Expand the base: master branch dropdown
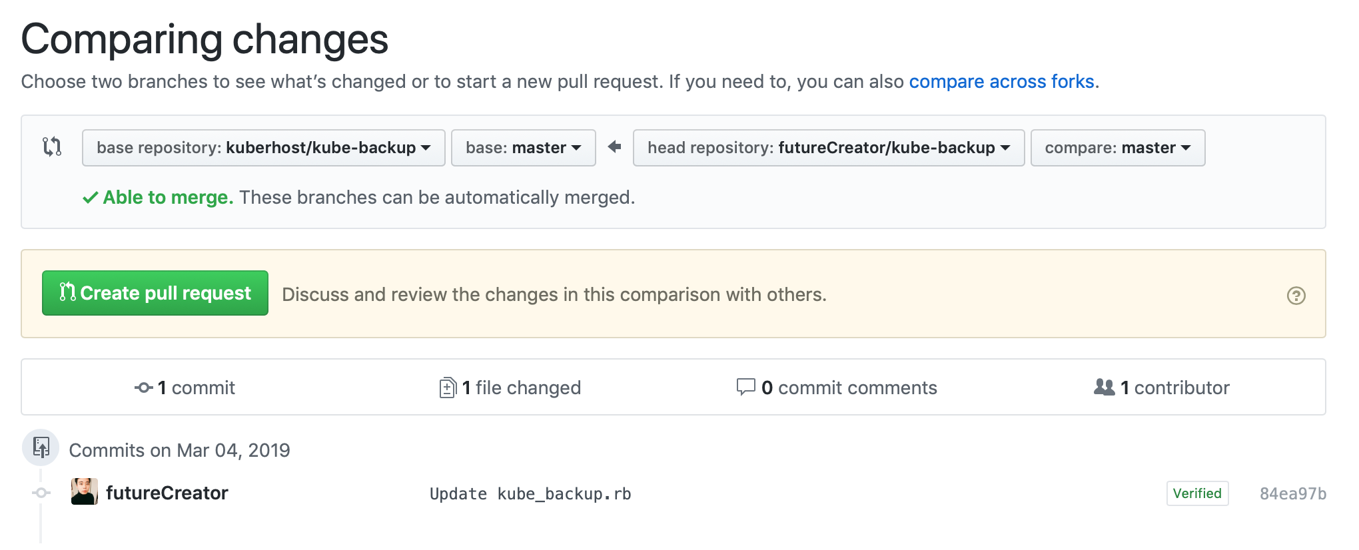Image resolution: width=1359 pixels, height=550 pixels. (523, 148)
